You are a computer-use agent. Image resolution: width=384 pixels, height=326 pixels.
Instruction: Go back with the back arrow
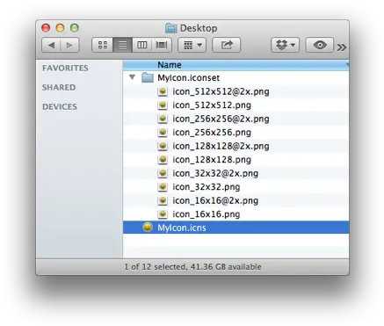coord(51,45)
